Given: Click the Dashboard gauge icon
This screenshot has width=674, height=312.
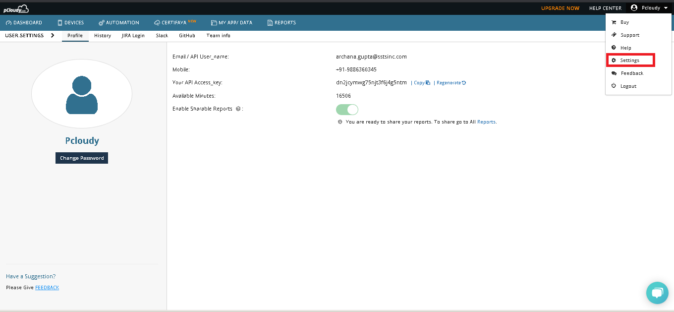Looking at the screenshot, I should [x=8, y=23].
